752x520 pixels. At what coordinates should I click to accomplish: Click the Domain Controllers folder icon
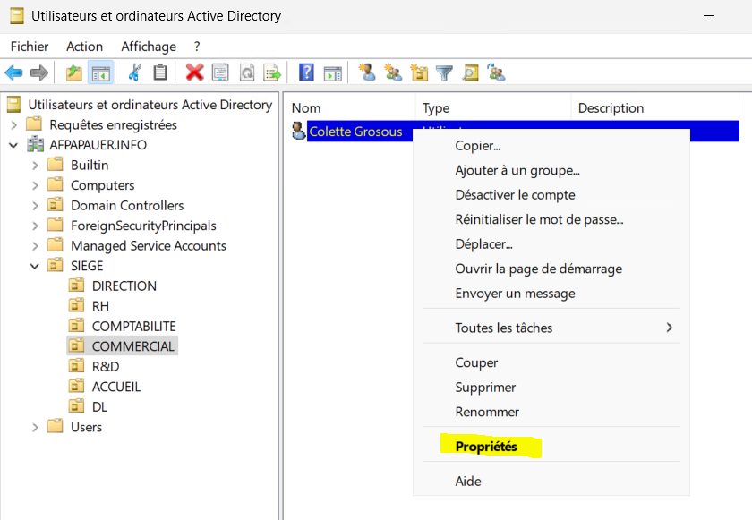[x=56, y=205]
